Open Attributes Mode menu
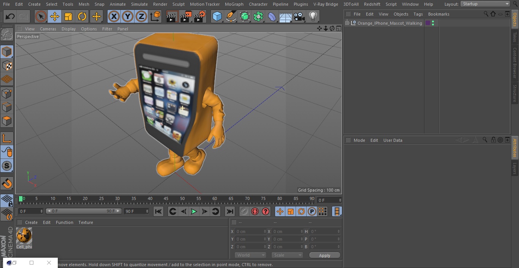Screen dimensions: 519x268 (x=359, y=140)
